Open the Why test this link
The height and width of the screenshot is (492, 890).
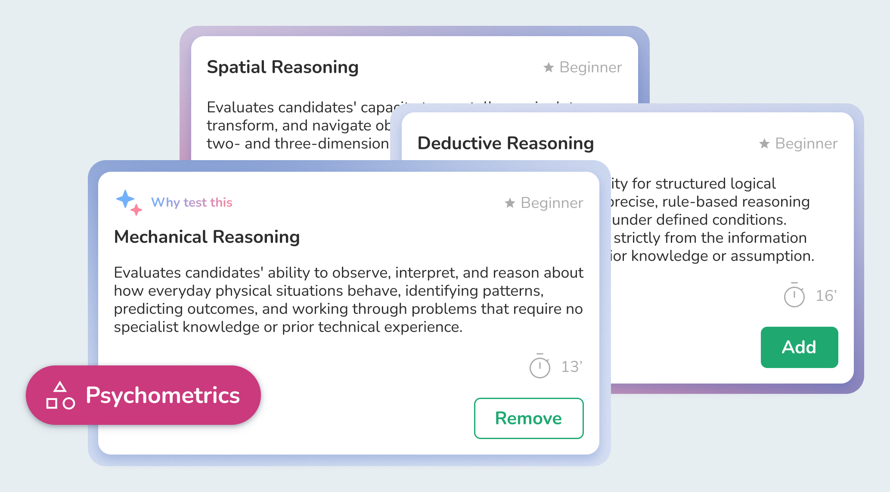pyautogui.click(x=192, y=202)
